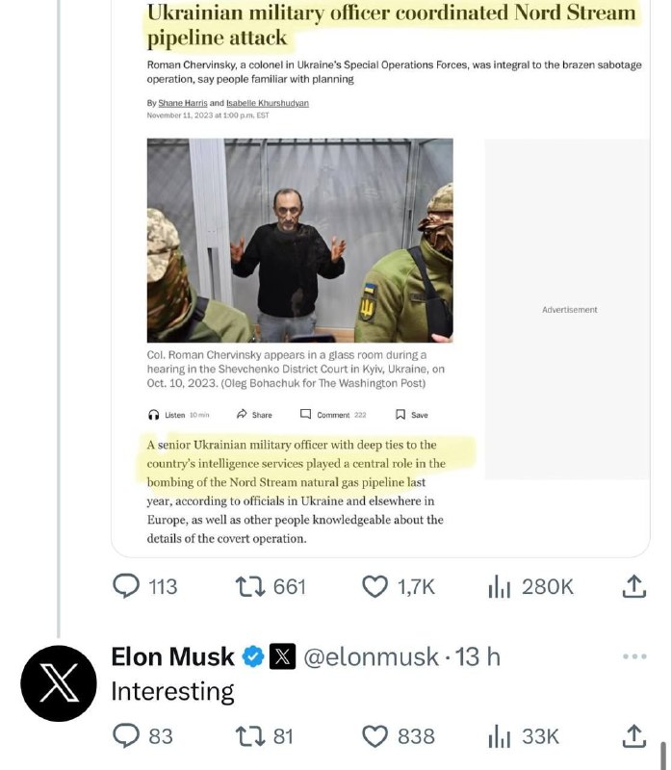Screen dimensions: 671x770
Task: Open the article's Comment 222 section
Action: click(x=333, y=415)
